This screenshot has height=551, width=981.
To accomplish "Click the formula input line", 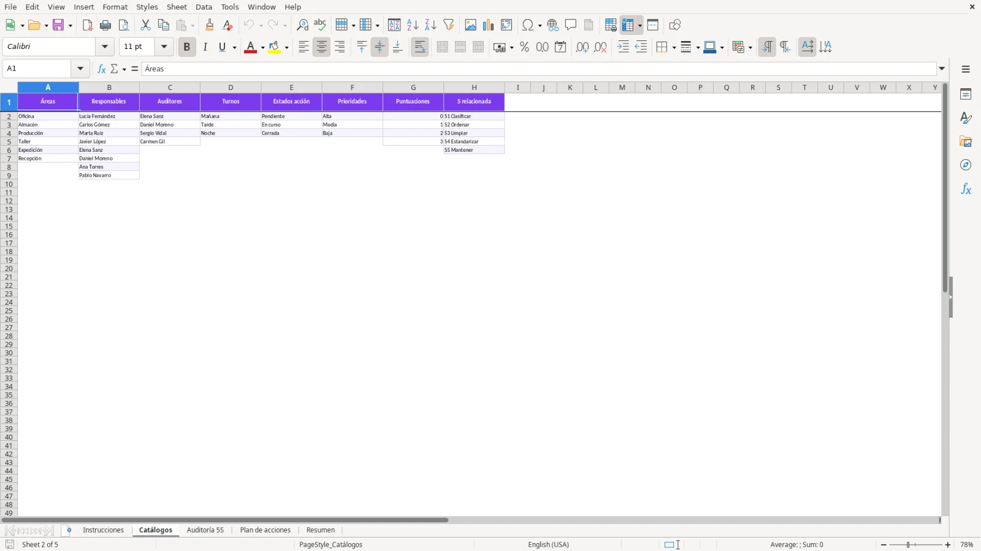I will 538,69.
